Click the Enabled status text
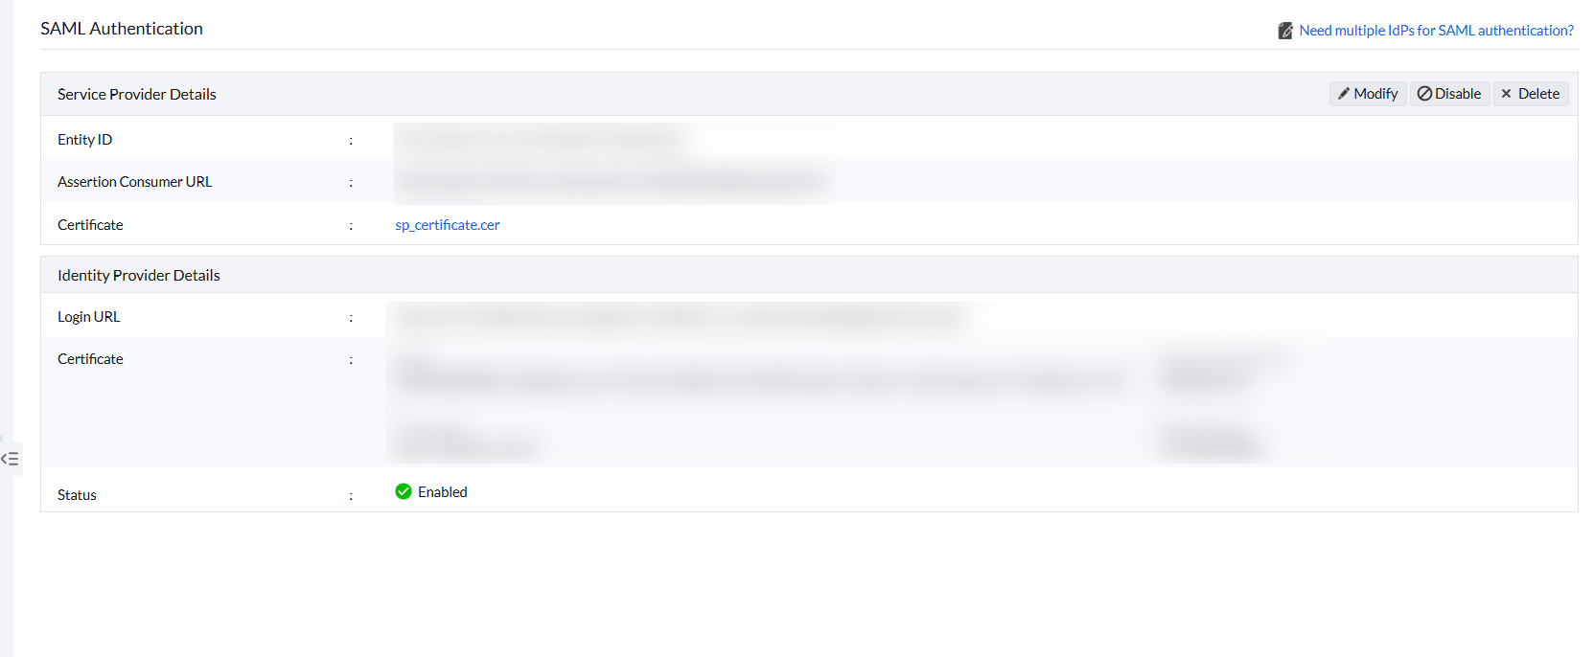Viewport: 1594px width, 657px height. [x=443, y=492]
